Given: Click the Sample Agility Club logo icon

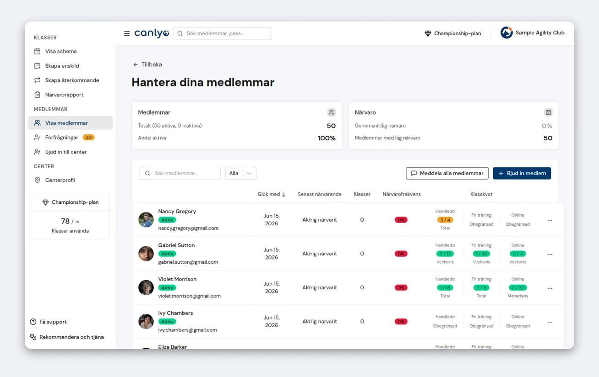Looking at the screenshot, I should pyautogui.click(x=506, y=33).
